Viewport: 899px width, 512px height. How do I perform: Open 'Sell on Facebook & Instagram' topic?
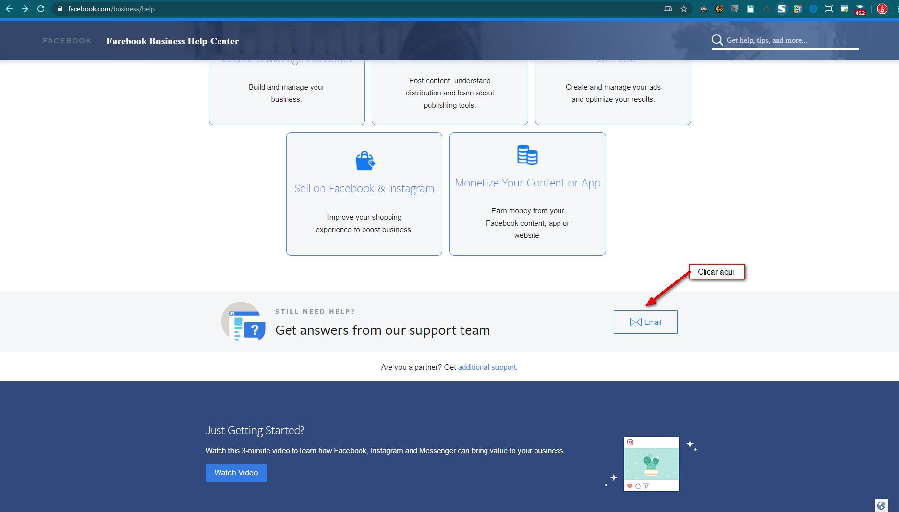coord(364,188)
